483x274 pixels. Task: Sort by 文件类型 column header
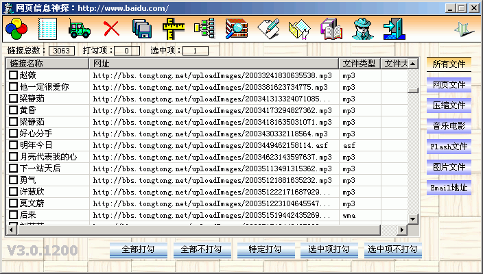(x=360, y=64)
